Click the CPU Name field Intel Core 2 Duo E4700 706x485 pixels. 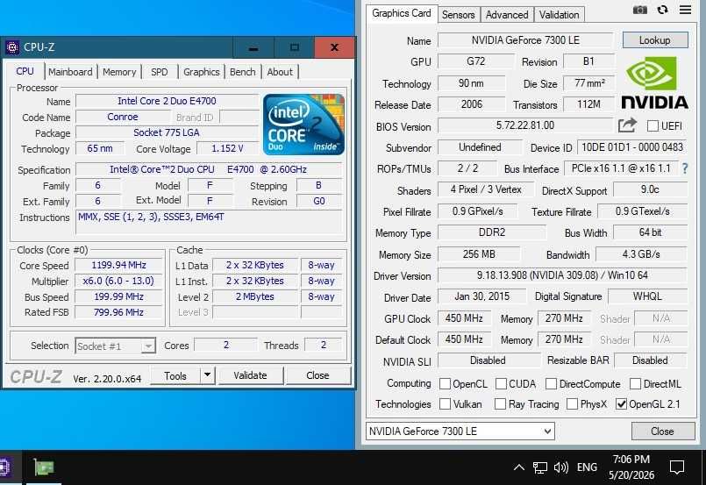167,102
